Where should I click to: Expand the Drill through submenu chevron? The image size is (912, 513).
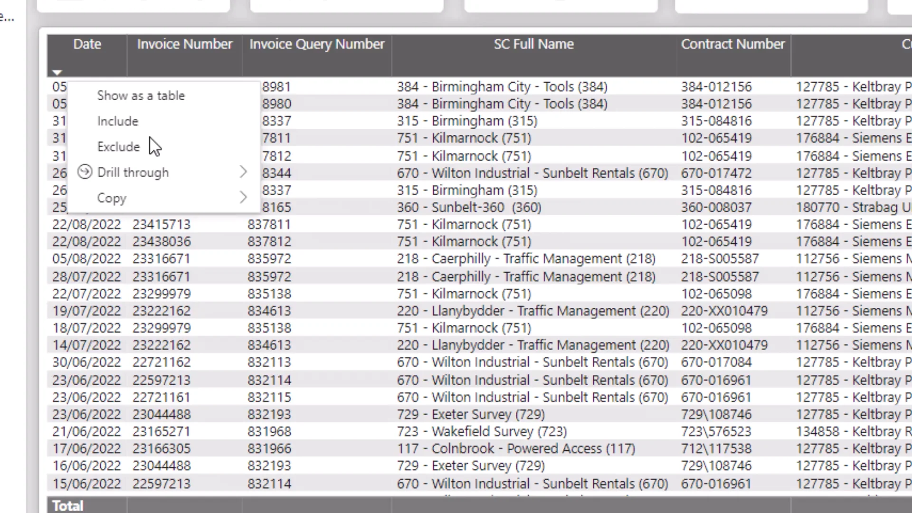click(x=243, y=171)
